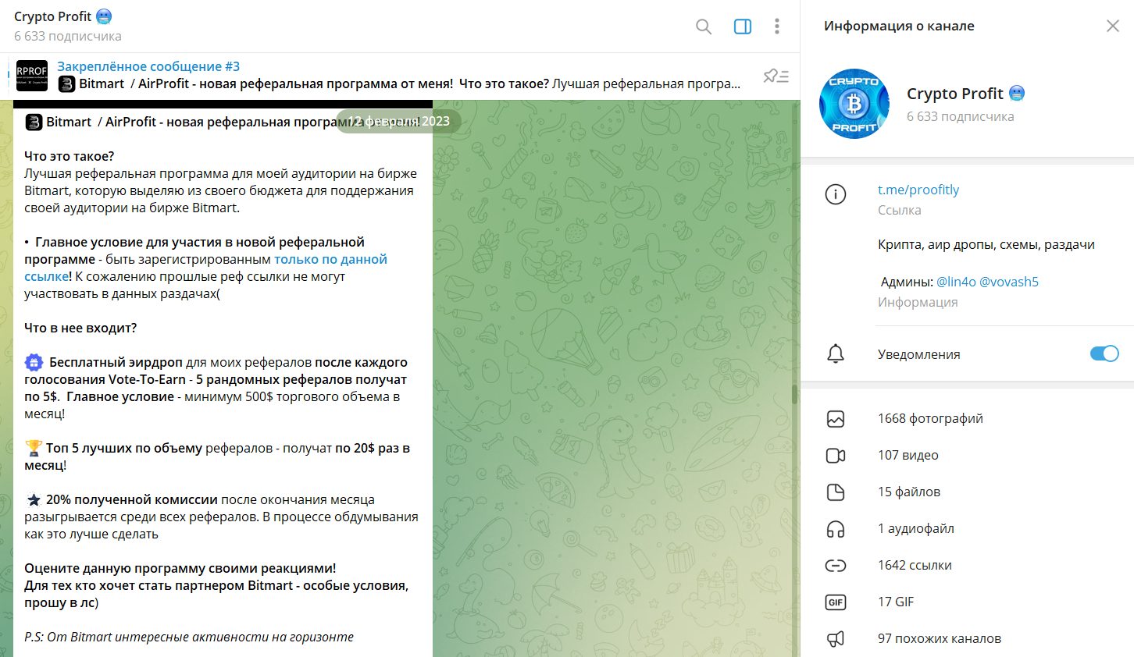Click the 'P.S: От Bitmart' italic line
The height and width of the screenshot is (657, 1134).
pos(189,637)
